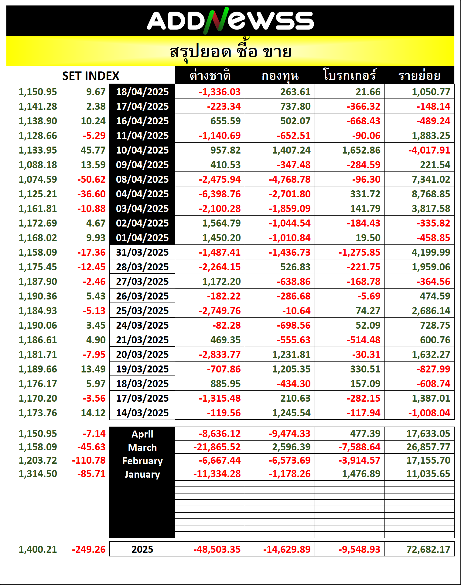Viewport: 461px width, 585px height.
Task: Select the January monthly summary label
Action: (x=142, y=474)
